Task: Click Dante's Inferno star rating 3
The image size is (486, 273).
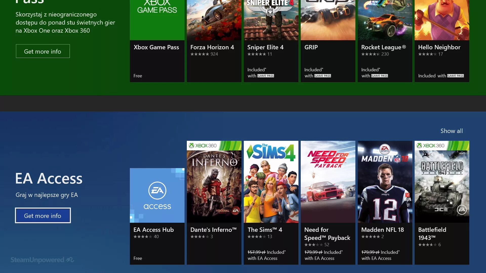Action: 202,237
